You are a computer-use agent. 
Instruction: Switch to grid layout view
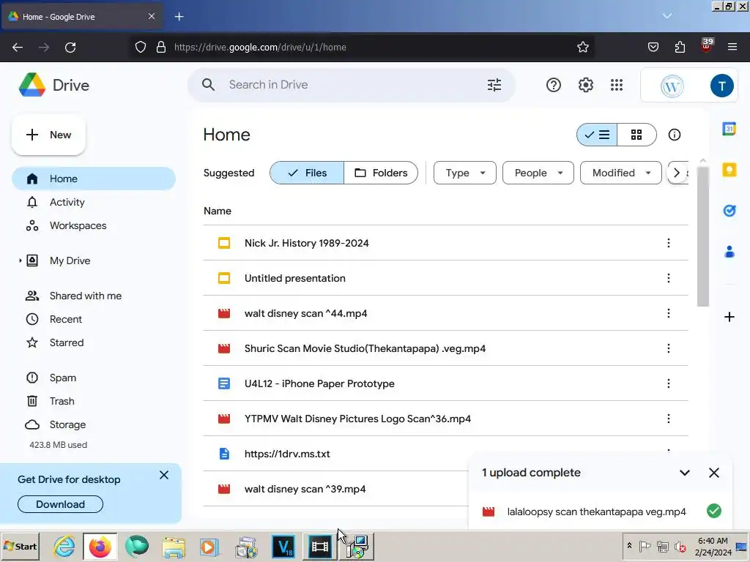tap(636, 135)
